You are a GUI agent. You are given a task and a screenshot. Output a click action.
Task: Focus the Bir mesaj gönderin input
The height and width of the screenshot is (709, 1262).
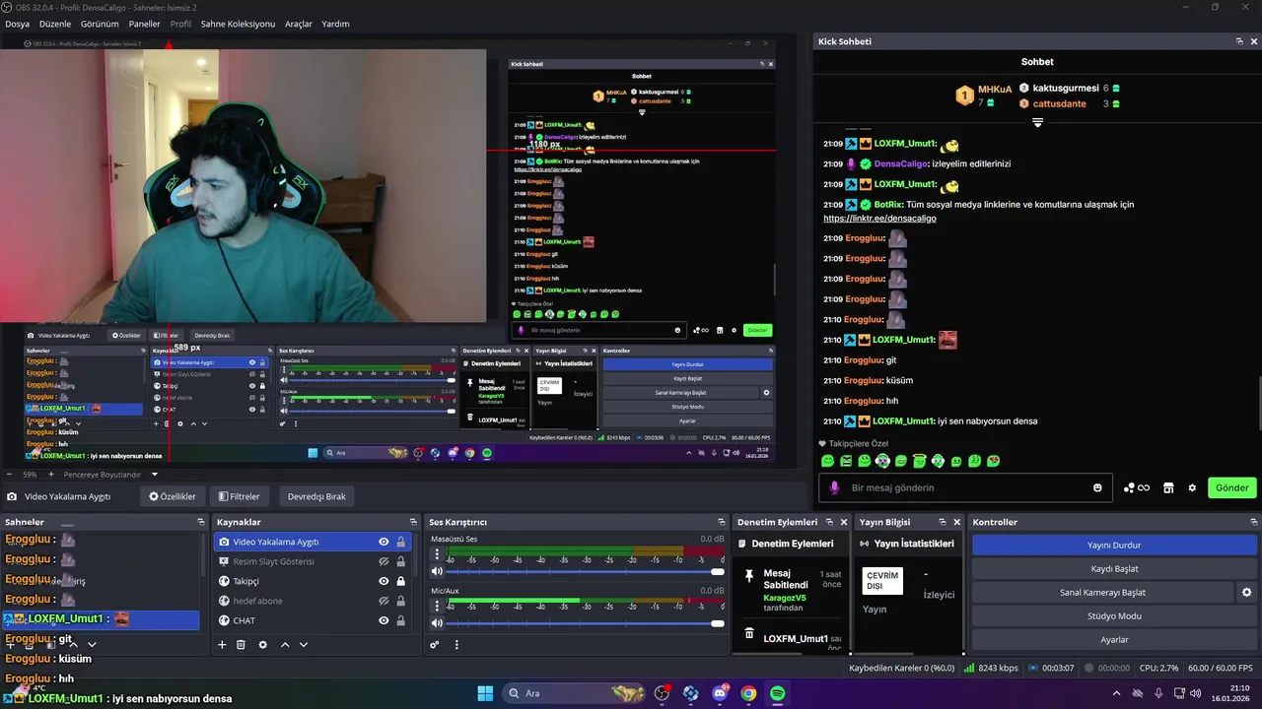(x=966, y=487)
